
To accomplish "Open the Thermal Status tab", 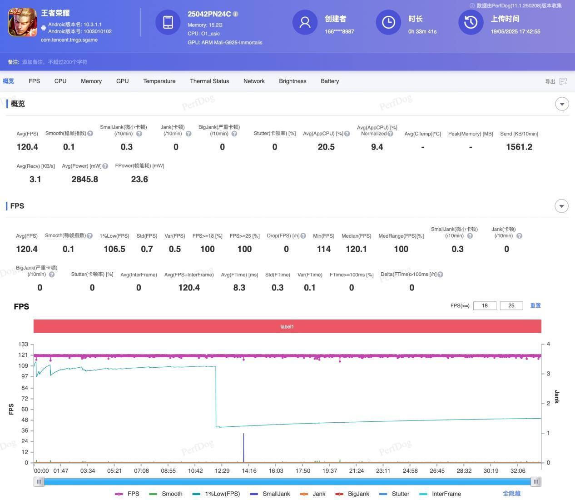I will 209,81.
